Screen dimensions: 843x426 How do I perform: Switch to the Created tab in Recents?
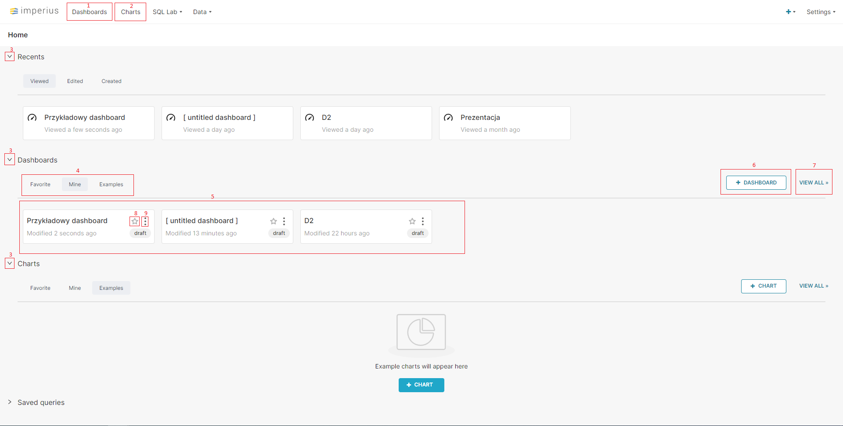tap(112, 81)
